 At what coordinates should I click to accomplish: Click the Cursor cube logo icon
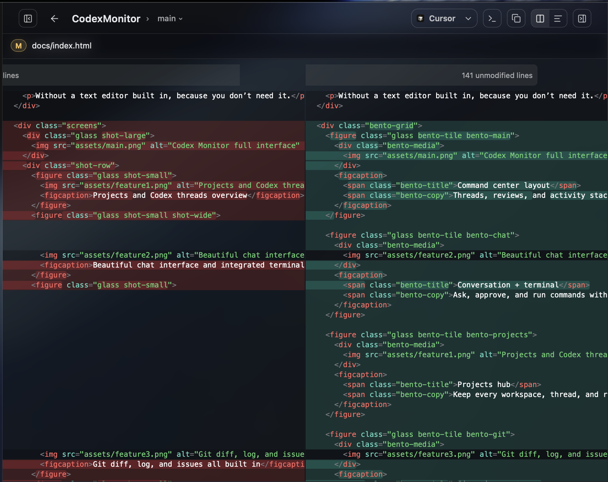click(420, 18)
